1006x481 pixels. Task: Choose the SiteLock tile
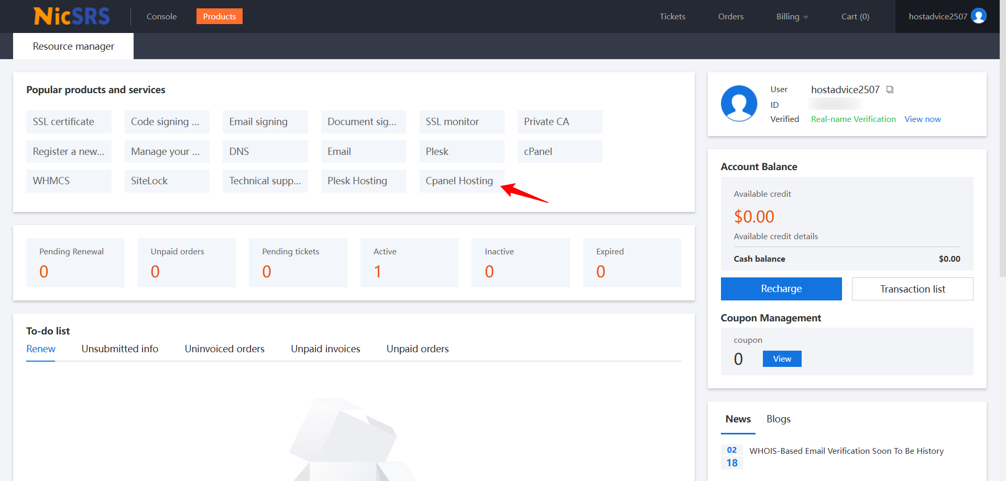167,181
